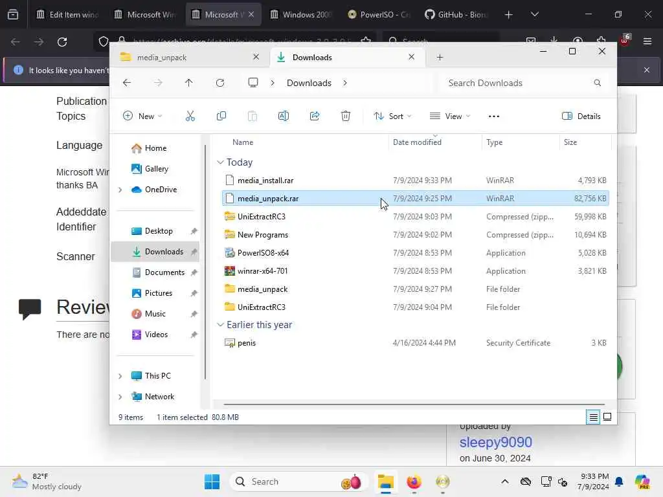Open the See more three-dots menu

[x=494, y=116]
